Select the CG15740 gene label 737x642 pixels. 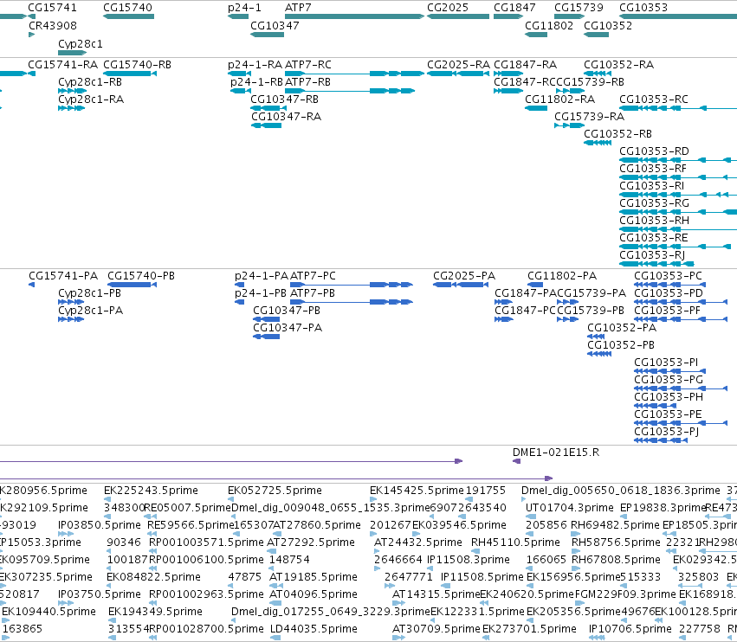coord(128,8)
